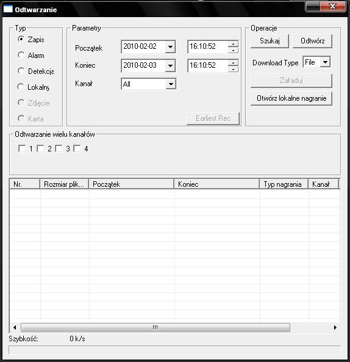Screen dimensions: 350x362
Task: Open the Początek date dropdown
Action: pyautogui.click(x=170, y=47)
